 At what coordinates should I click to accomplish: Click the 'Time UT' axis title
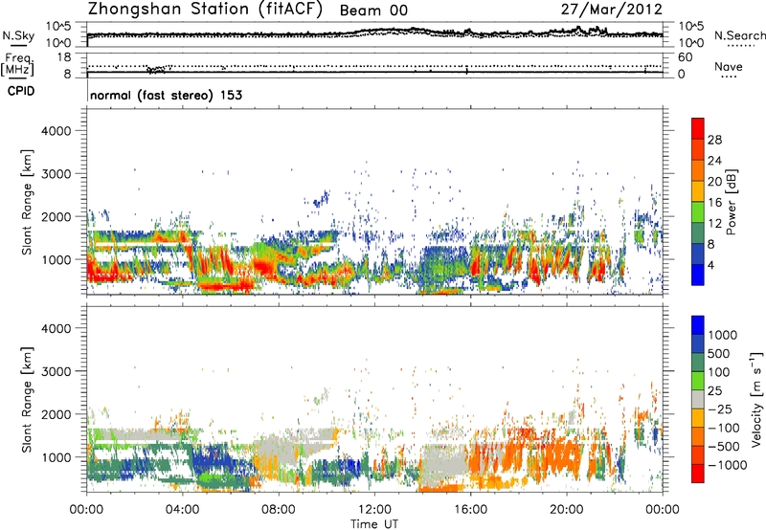coord(374,524)
